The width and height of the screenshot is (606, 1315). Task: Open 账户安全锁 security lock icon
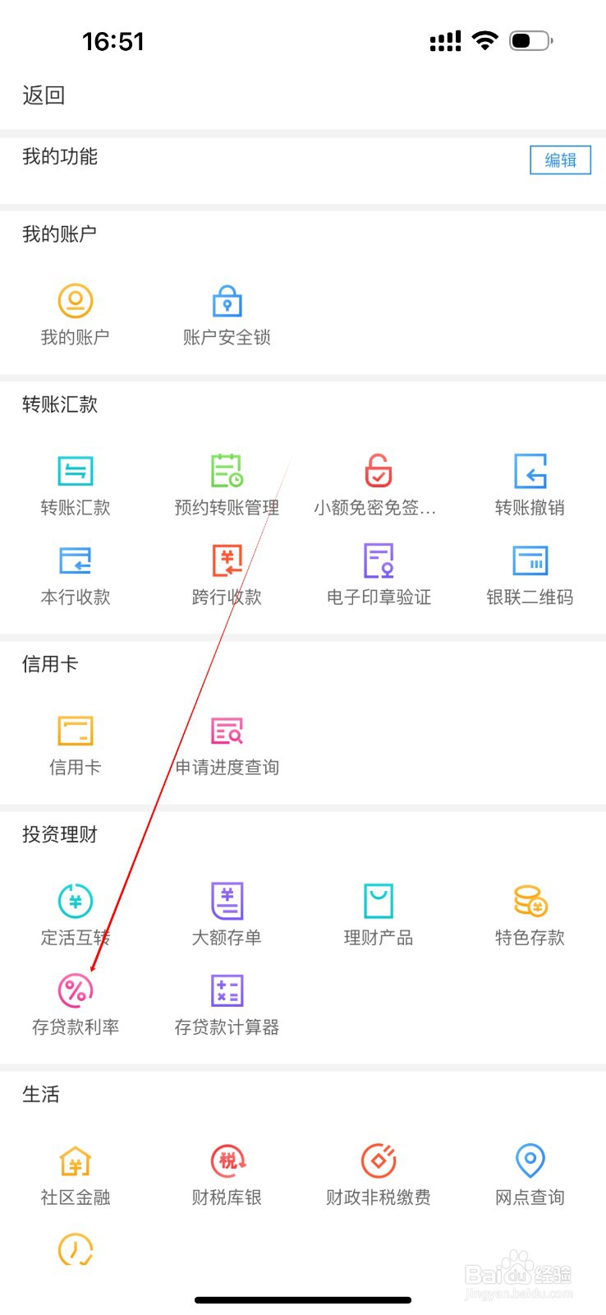[x=227, y=301]
